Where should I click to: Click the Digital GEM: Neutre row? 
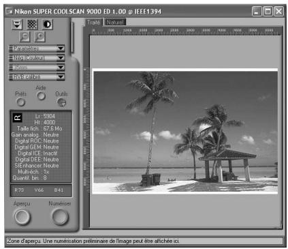pos(37,147)
